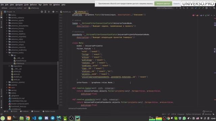Open Project panel settings gear
216x121 pixels.
tap(53, 12)
